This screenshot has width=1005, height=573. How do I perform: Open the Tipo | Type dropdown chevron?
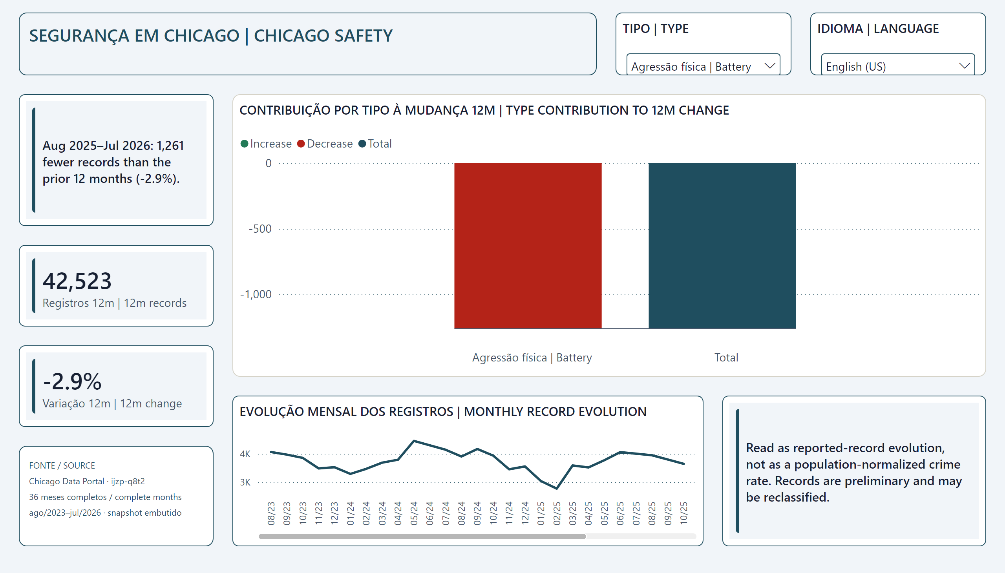coord(769,66)
